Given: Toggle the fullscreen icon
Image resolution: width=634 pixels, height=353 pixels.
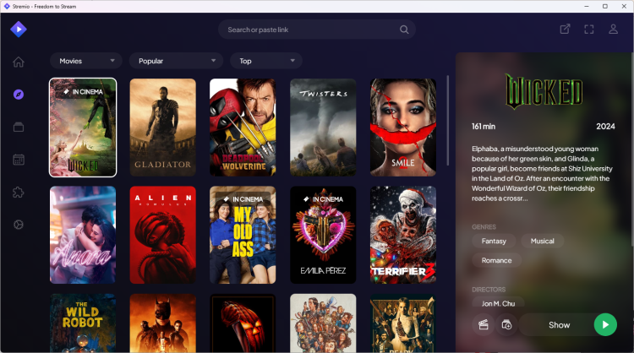Looking at the screenshot, I should point(589,29).
